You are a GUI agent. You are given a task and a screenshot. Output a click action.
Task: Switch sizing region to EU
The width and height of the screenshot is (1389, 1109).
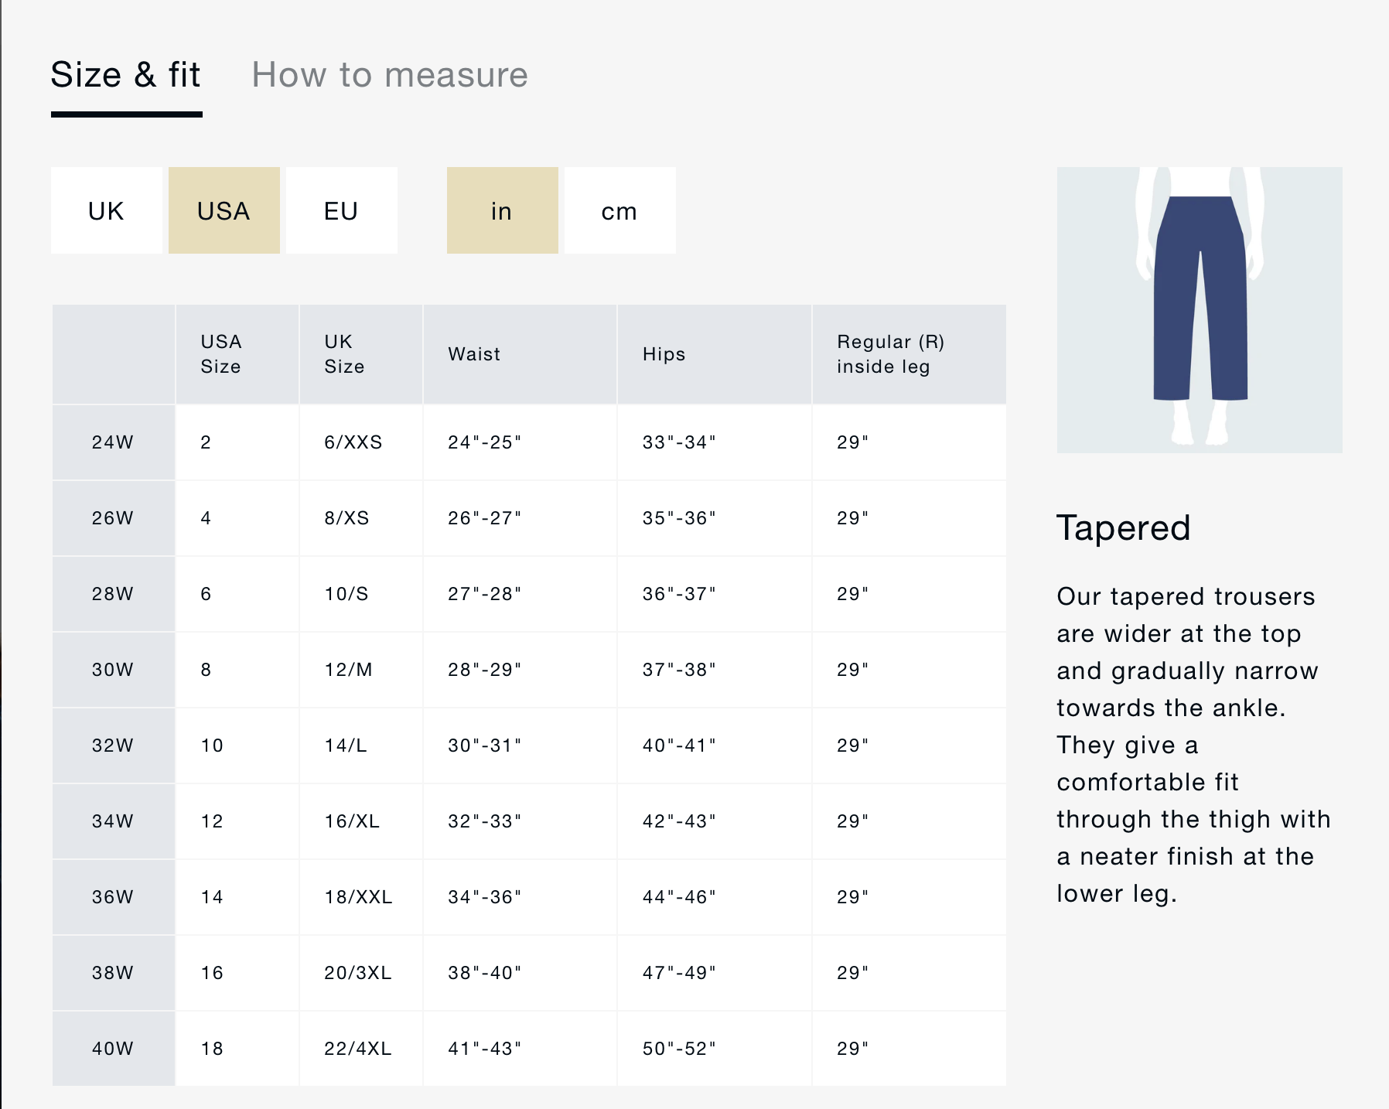[x=341, y=210]
